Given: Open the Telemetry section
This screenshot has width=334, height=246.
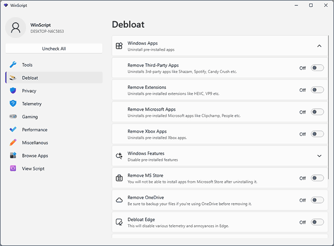Looking at the screenshot, I should (x=54, y=103).
